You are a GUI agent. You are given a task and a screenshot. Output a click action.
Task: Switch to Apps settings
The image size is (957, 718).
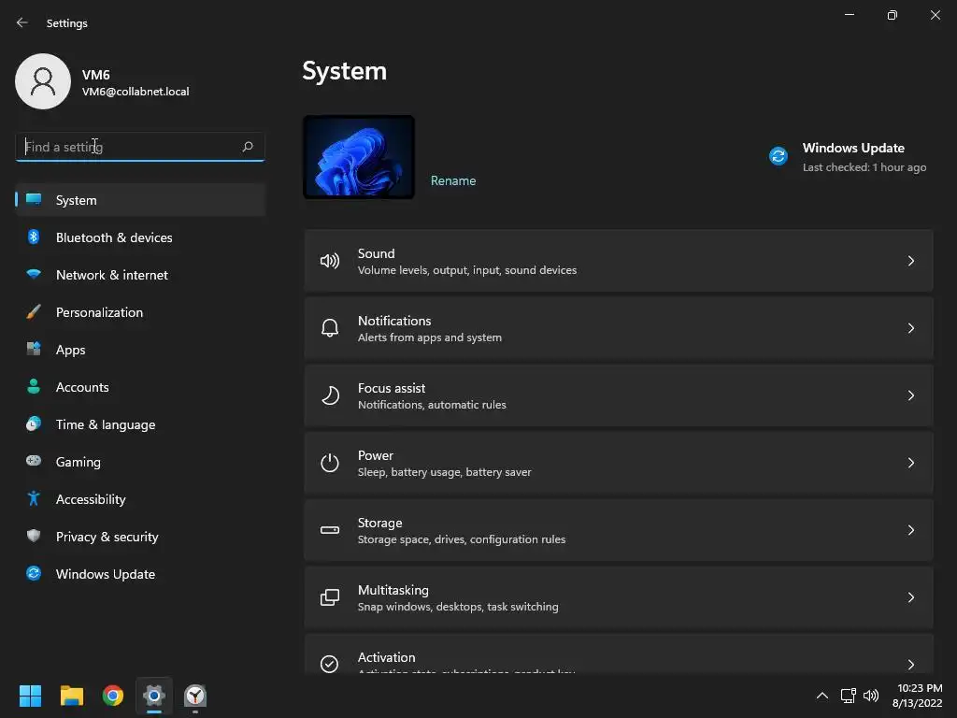140,350
